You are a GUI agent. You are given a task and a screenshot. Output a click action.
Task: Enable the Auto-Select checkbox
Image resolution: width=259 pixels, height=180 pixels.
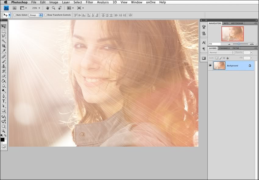coord(15,15)
